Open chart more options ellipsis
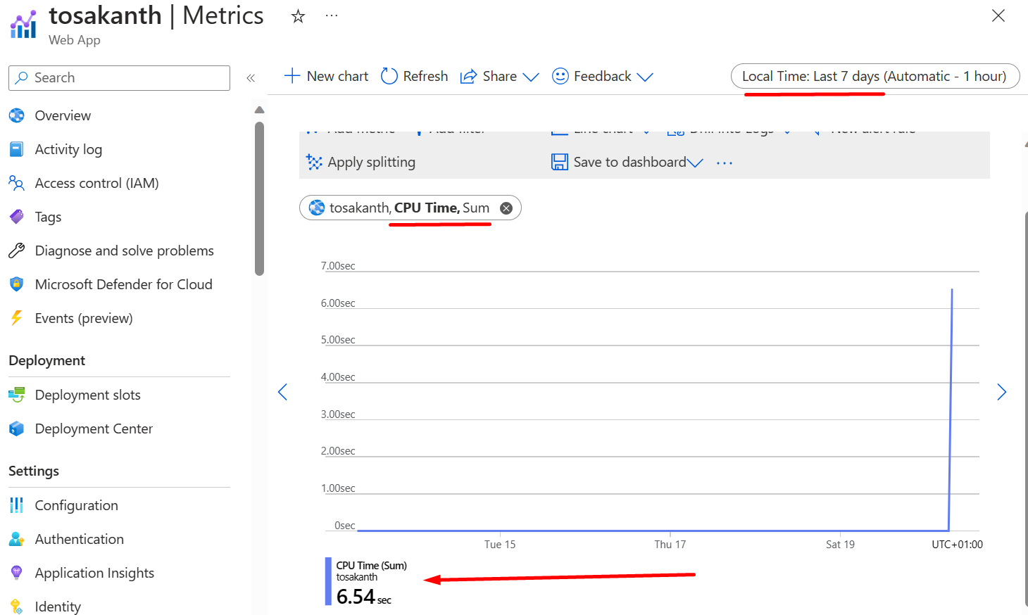 coord(725,163)
